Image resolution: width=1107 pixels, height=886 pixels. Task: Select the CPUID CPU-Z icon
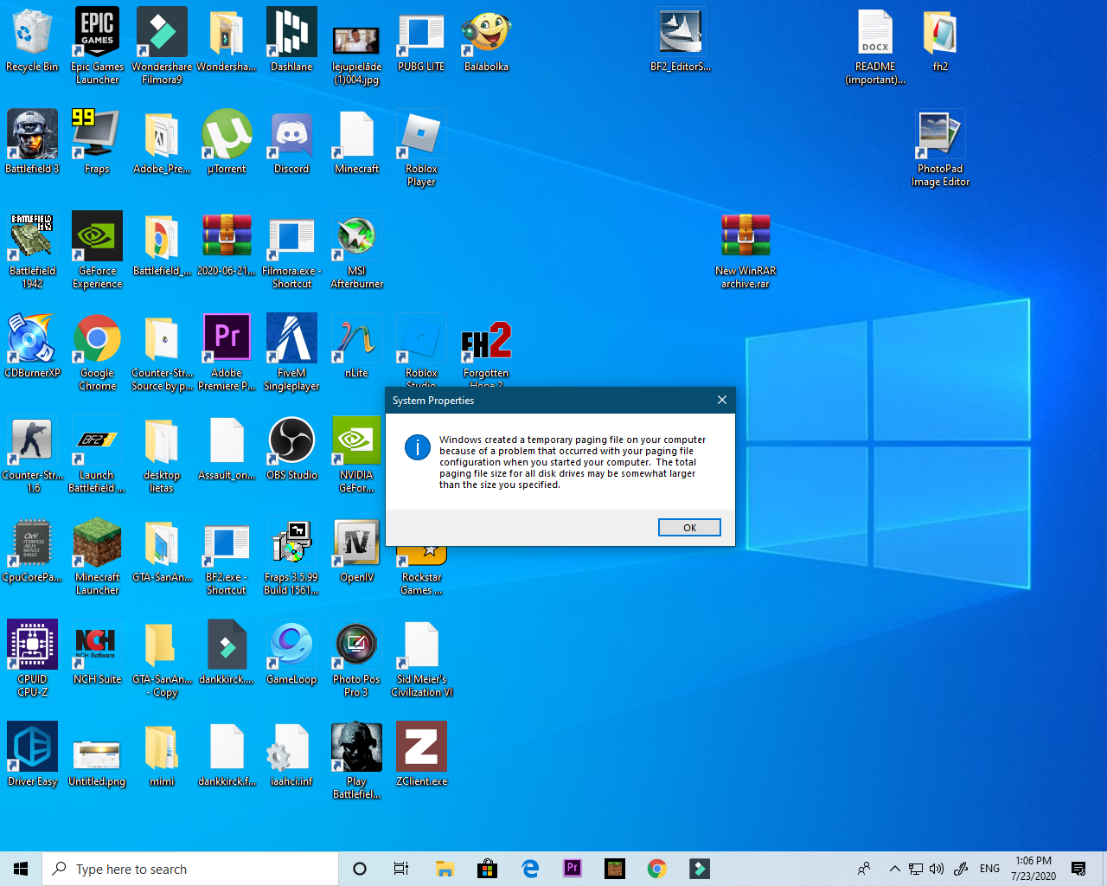pos(32,659)
